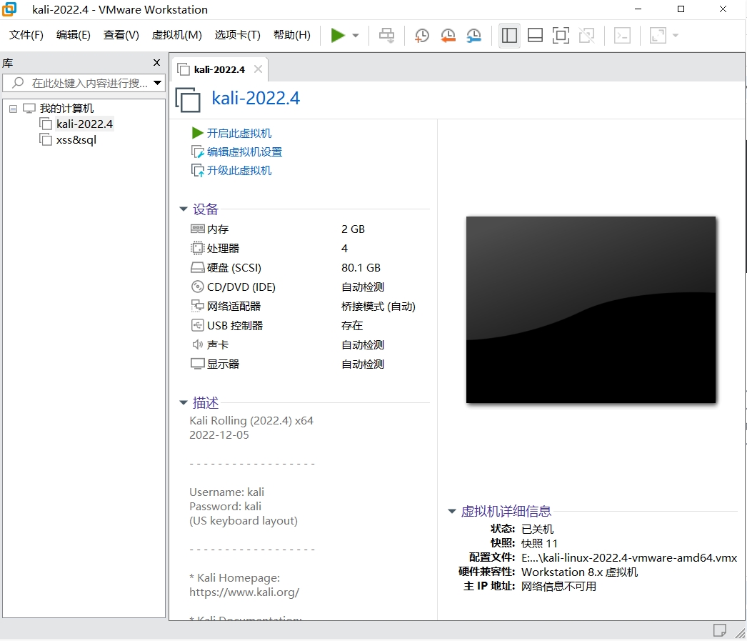Click the 80.1 GB disk size value

click(361, 268)
